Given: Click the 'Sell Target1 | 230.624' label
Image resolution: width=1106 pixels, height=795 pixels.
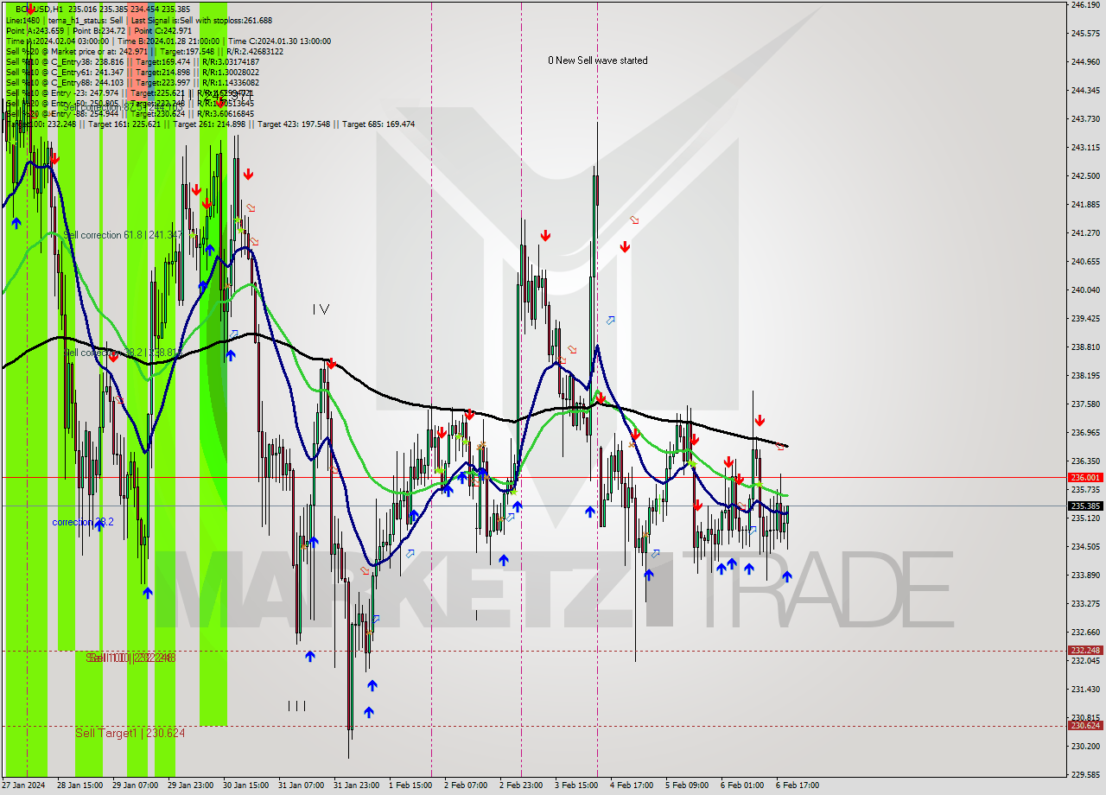Looking at the screenshot, I should (x=130, y=733).
